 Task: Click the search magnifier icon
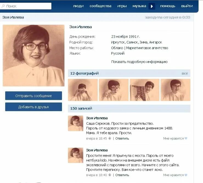pos(3,6)
